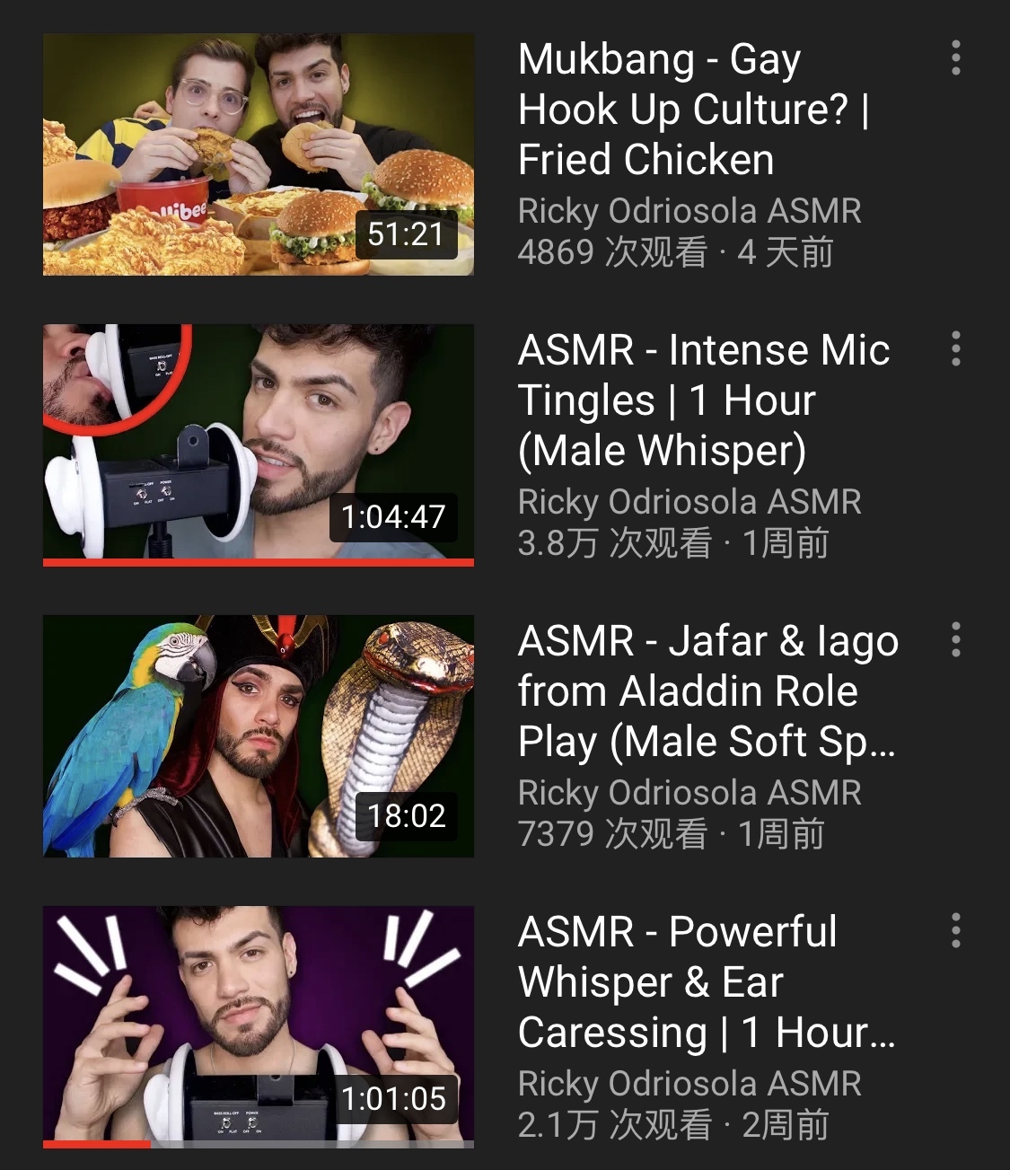1010x1170 pixels.
Task: Play the Jafar parrot and cobra thumbnail
Action: pyautogui.click(x=259, y=736)
